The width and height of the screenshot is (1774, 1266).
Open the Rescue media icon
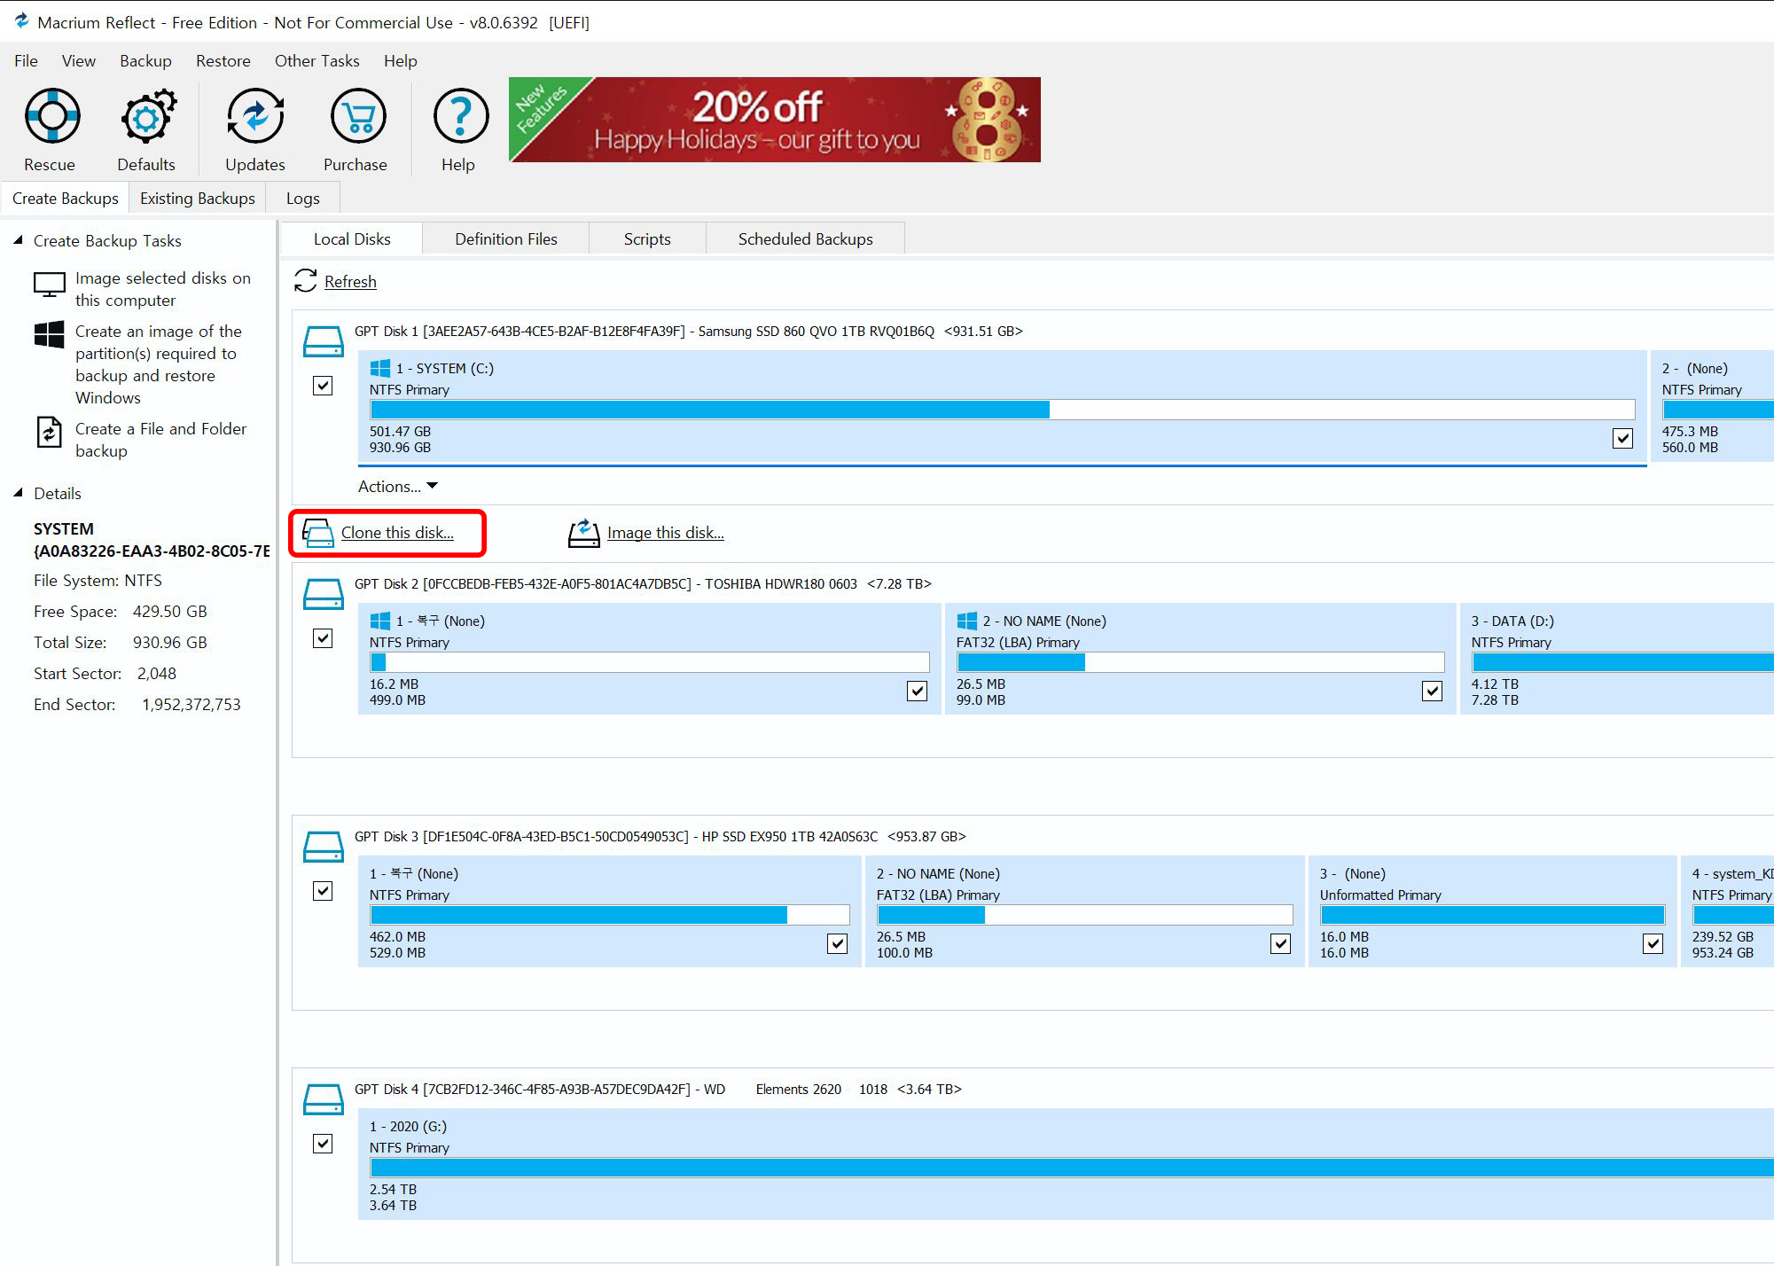pos(51,116)
